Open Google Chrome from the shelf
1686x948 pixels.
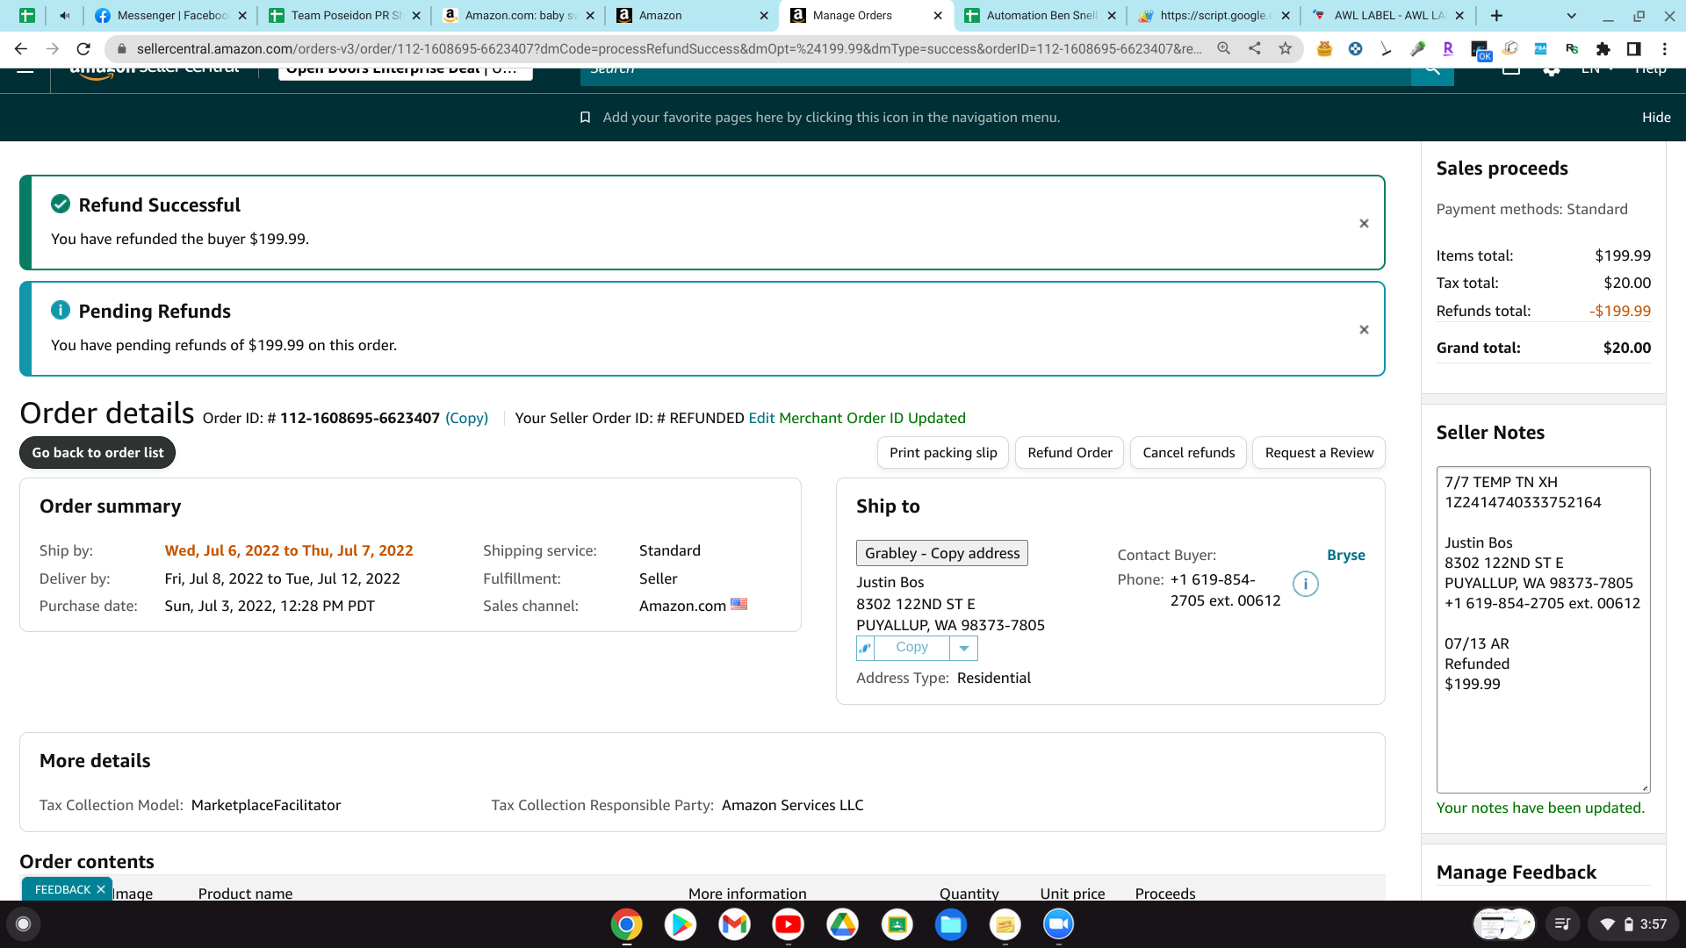pos(626,924)
